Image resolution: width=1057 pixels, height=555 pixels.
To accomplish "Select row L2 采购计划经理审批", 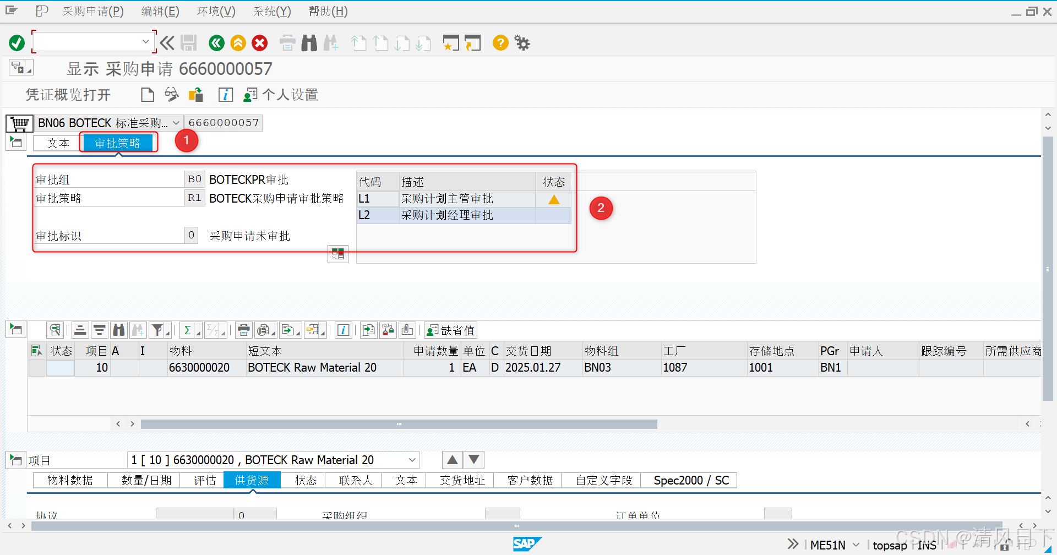I will click(464, 215).
